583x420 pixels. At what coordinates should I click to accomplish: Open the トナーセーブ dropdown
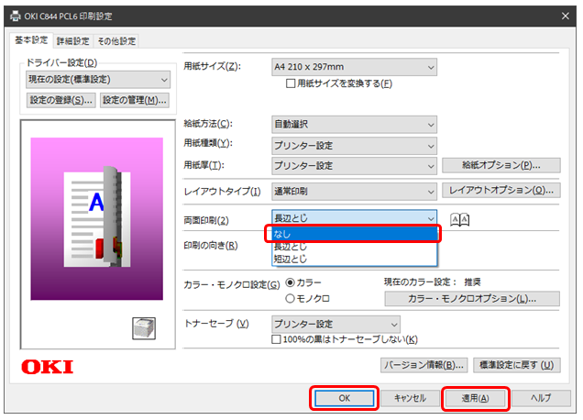tap(335, 324)
